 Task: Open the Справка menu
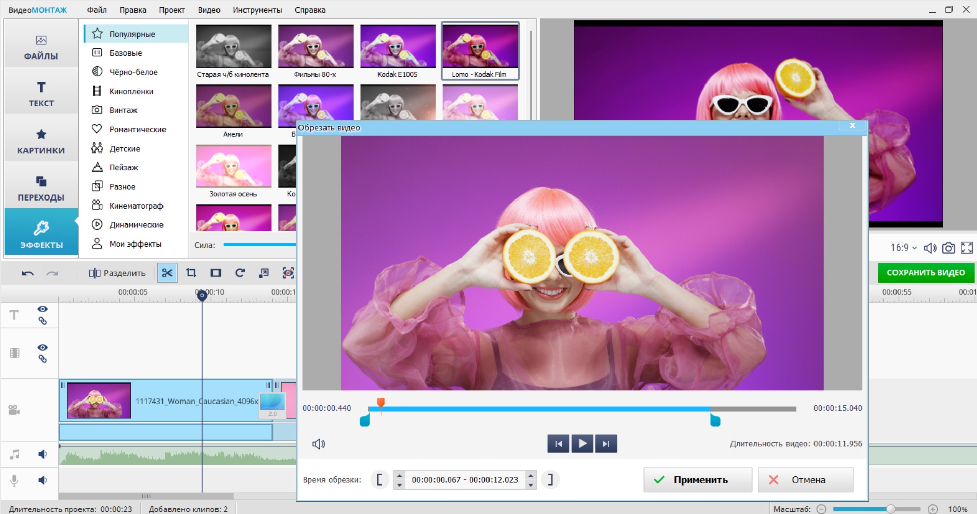click(x=310, y=10)
